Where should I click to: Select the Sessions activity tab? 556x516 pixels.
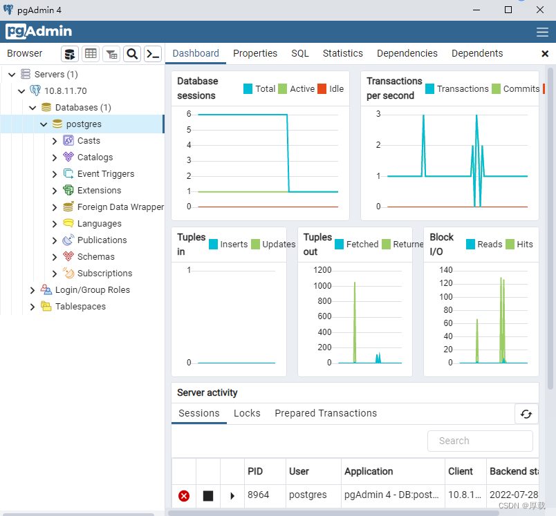click(199, 413)
